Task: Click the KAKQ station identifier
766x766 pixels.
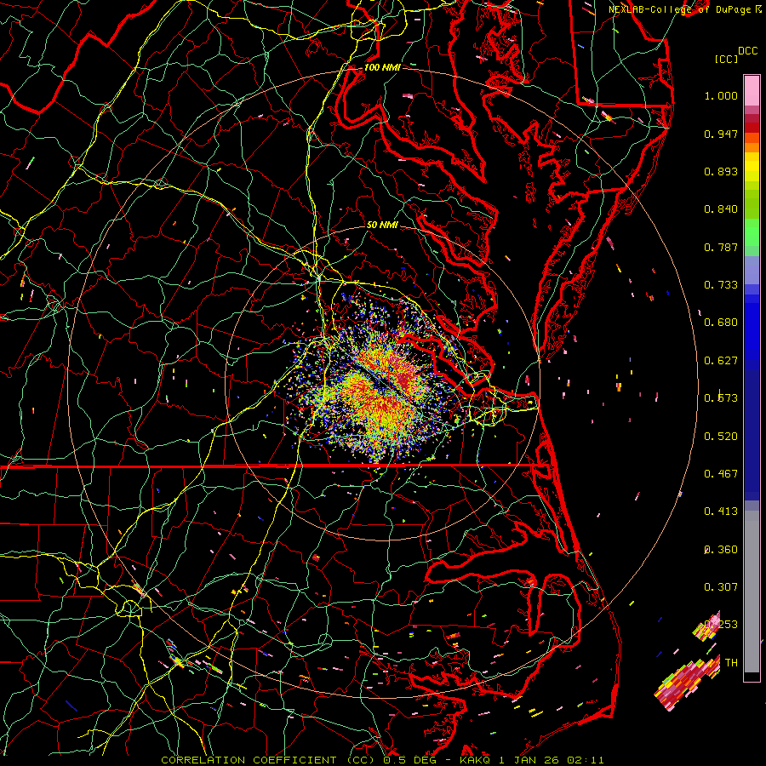Action: click(476, 760)
